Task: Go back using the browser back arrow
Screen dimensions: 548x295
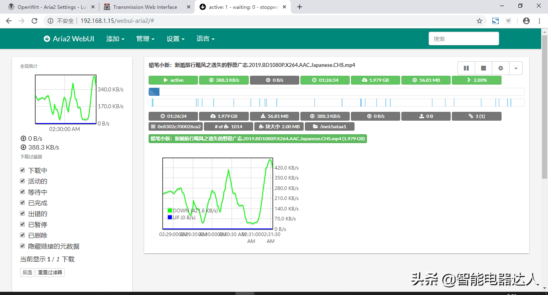Action: (x=9, y=21)
